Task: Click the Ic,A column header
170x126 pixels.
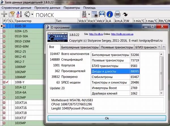Action: pyautogui.click(x=110, y=21)
